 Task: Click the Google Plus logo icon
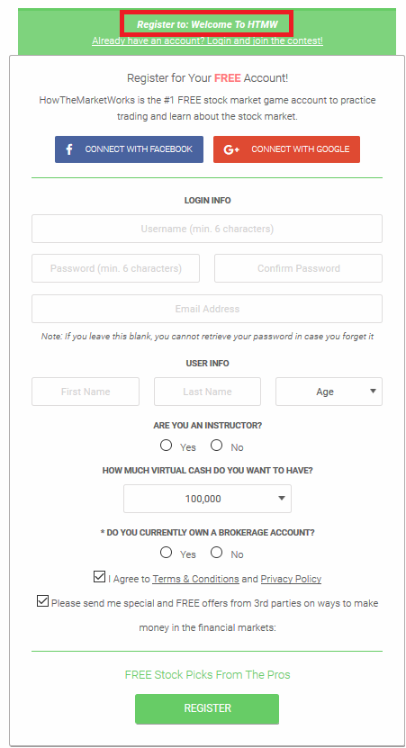[x=231, y=149]
